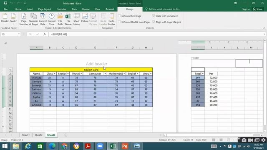Screen dimensions: 267x150
Task: Switch to Page Break Preview in status bar
Action: (x=228, y=140)
